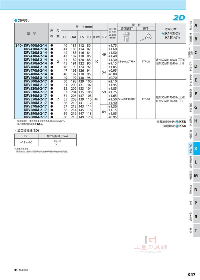Click the WWW.GLRJW.COM watermark link
Viewport: 200px width, 280px height.
coord(151,252)
